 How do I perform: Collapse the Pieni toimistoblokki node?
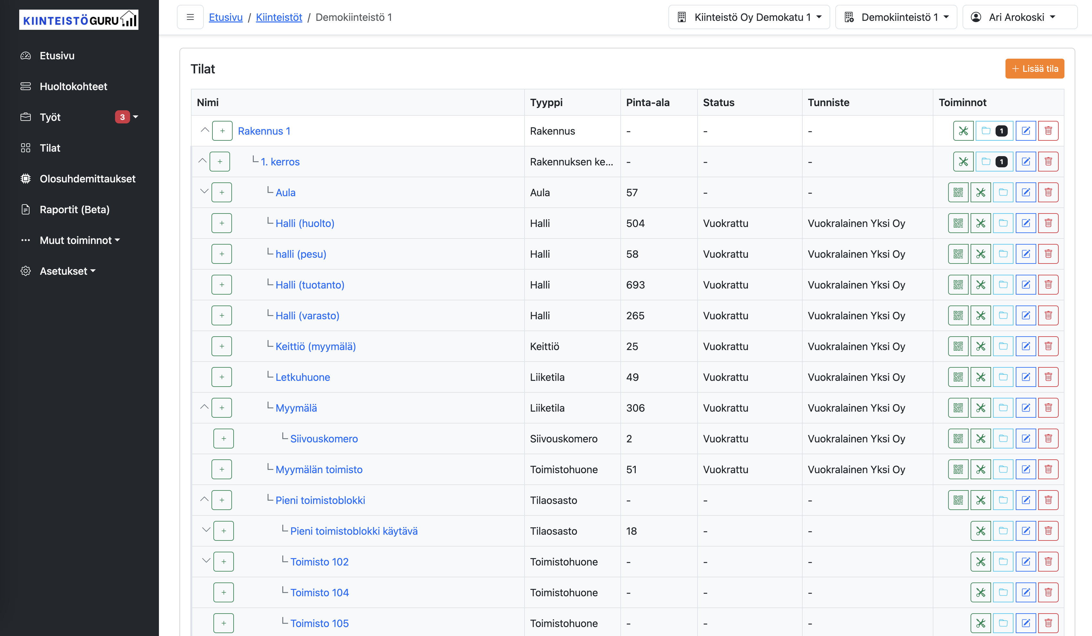pos(204,499)
